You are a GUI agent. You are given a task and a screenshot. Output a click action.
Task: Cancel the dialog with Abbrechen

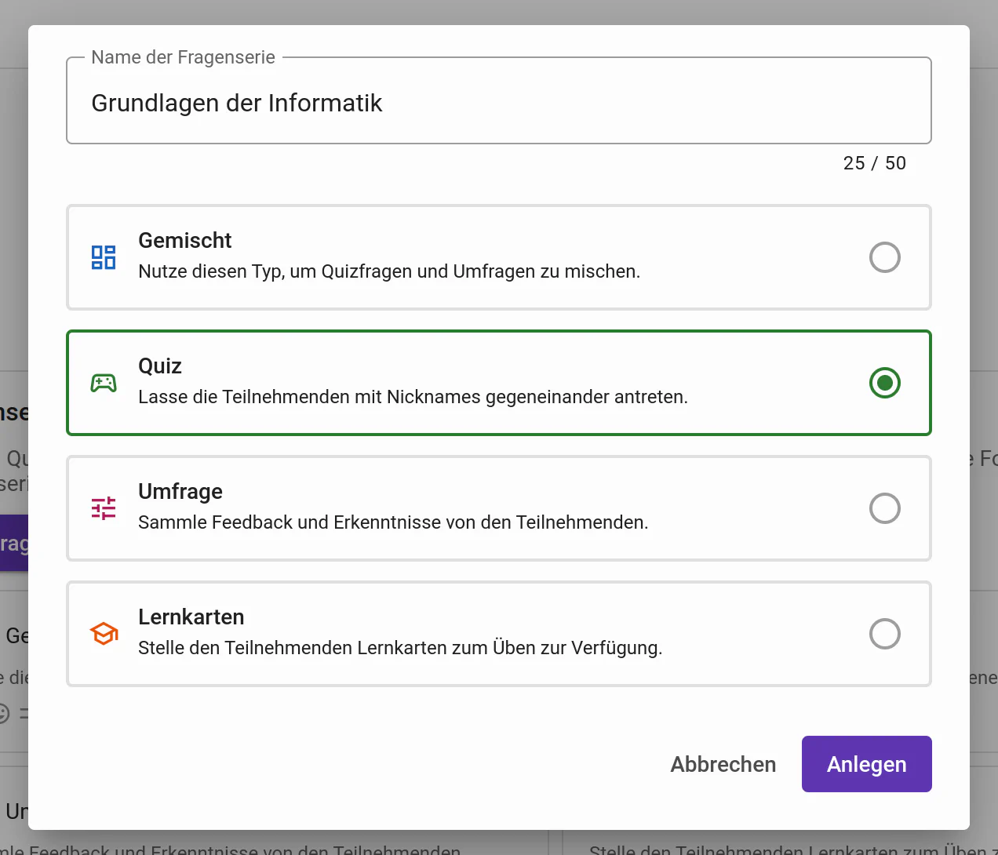(723, 764)
